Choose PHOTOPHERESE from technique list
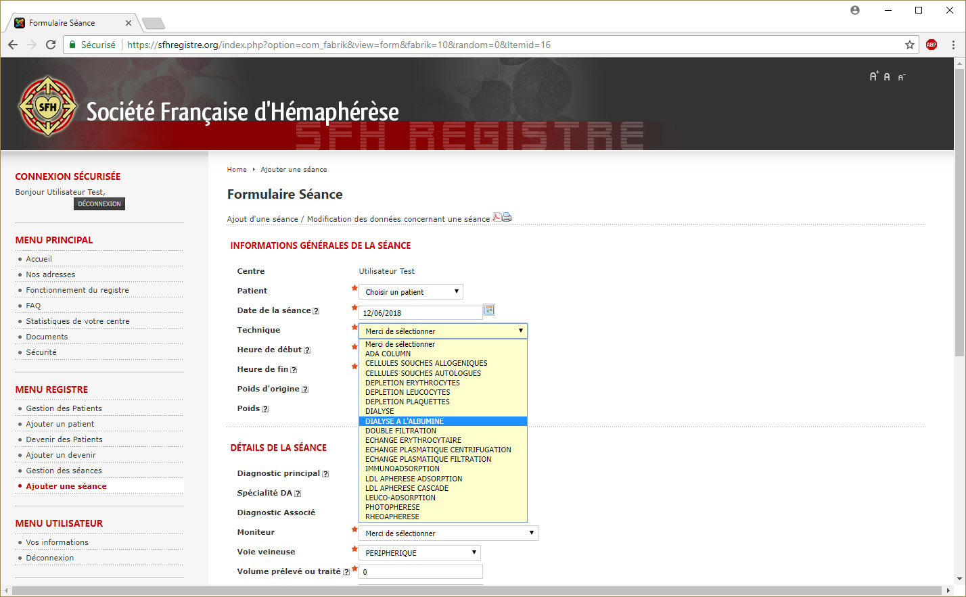 tap(392, 507)
